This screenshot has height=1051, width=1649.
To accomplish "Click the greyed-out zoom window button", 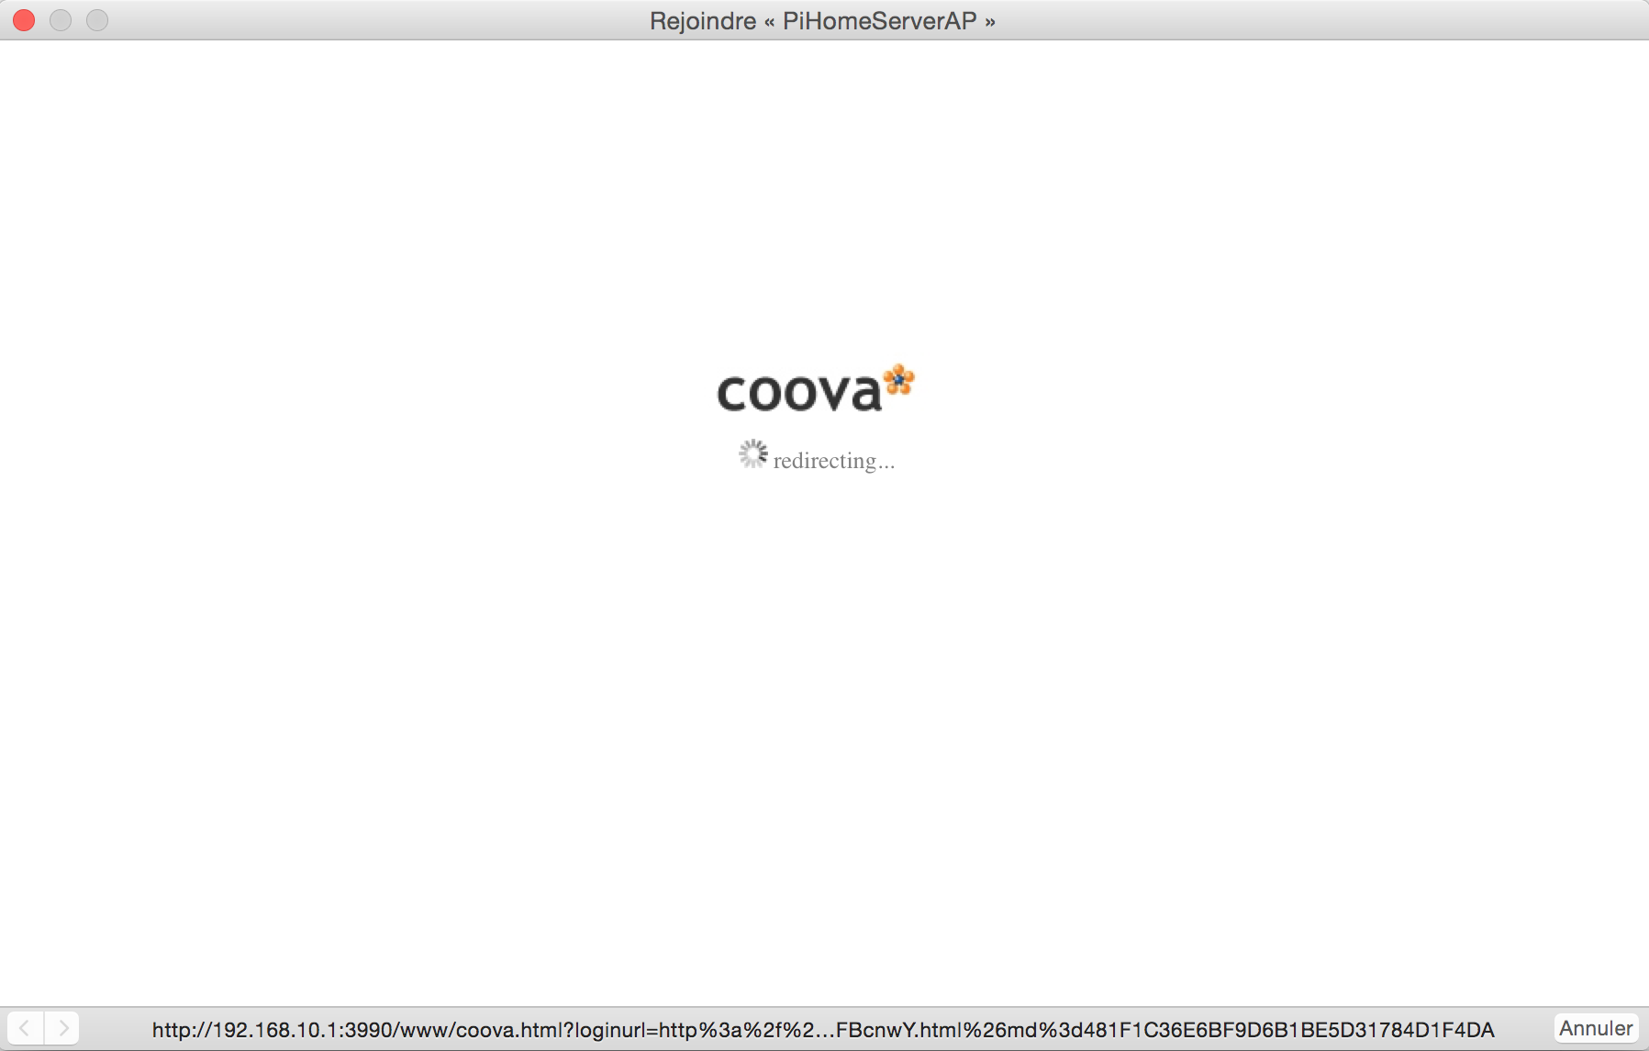I will pyautogui.click(x=97, y=20).
